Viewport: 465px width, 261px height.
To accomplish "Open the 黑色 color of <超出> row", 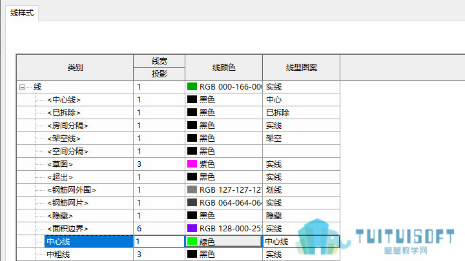I will [x=224, y=177].
